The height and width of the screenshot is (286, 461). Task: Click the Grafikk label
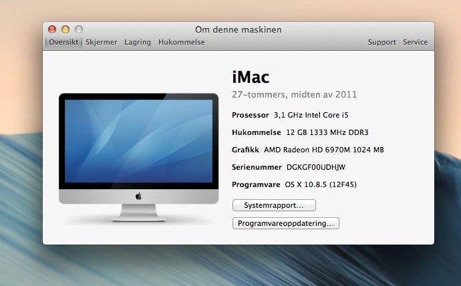click(245, 150)
